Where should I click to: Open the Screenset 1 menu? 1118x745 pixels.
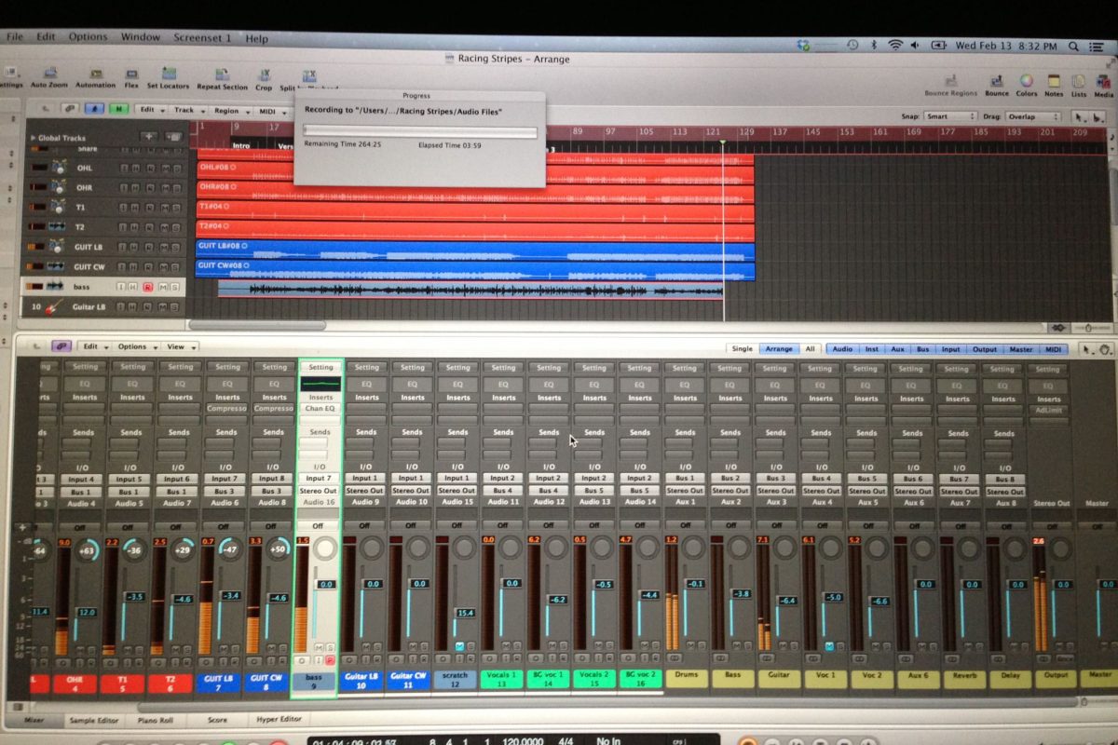pyautogui.click(x=202, y=38)
